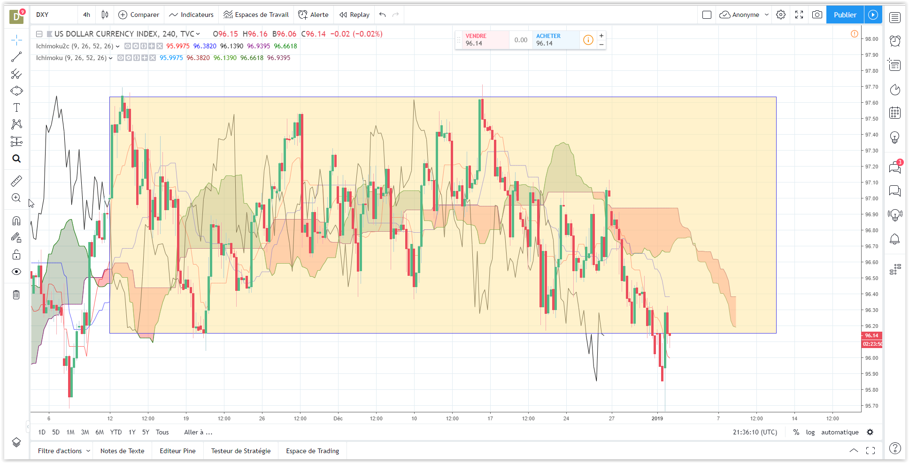This screenshot has width=909, height=463.
Task: Open the Aller à date picker
Action: [x=198, y=432]
